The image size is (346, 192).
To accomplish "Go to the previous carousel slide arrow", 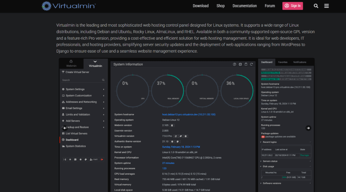I will (64, 128).
